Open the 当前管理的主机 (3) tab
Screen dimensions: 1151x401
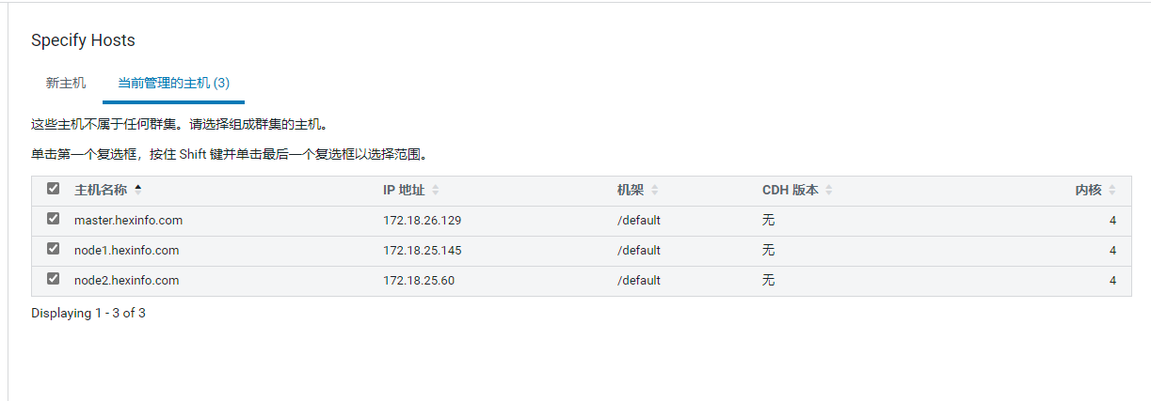click(173, 83)
